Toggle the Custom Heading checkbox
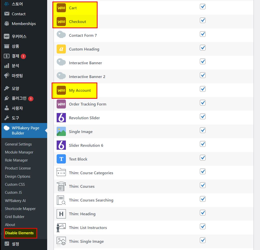 pyautogui.click(x=203, y=48)
